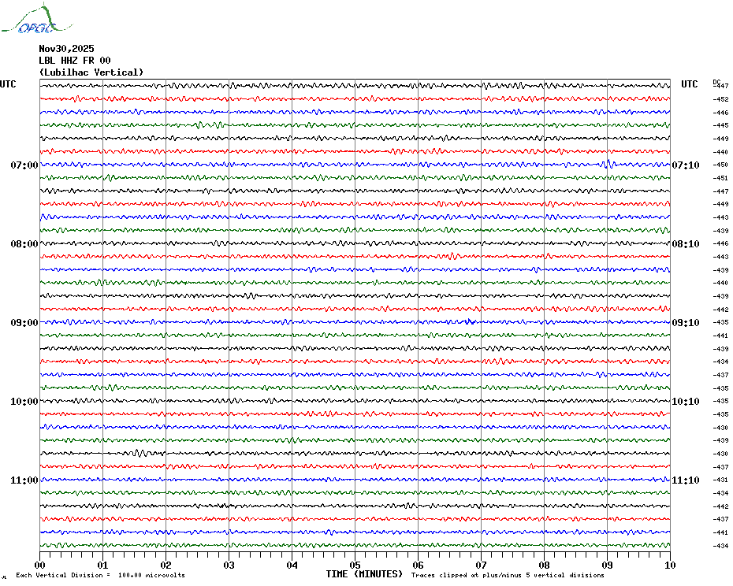Click minute 04 on the time axis
Screen dimensions: 733x586
pyautogui.click(x=292, y=565)
